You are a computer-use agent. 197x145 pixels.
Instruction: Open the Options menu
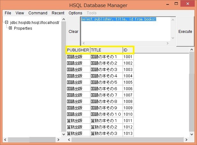pyautogui.click(x=75, y=13)
